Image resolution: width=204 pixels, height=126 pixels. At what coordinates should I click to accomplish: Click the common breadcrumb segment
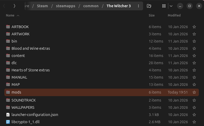pyautogui.click(x=91, y=6)
